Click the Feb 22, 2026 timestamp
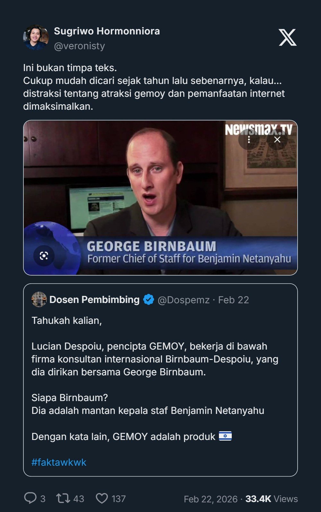Screen dimensions: 321x512 point(211,499)
